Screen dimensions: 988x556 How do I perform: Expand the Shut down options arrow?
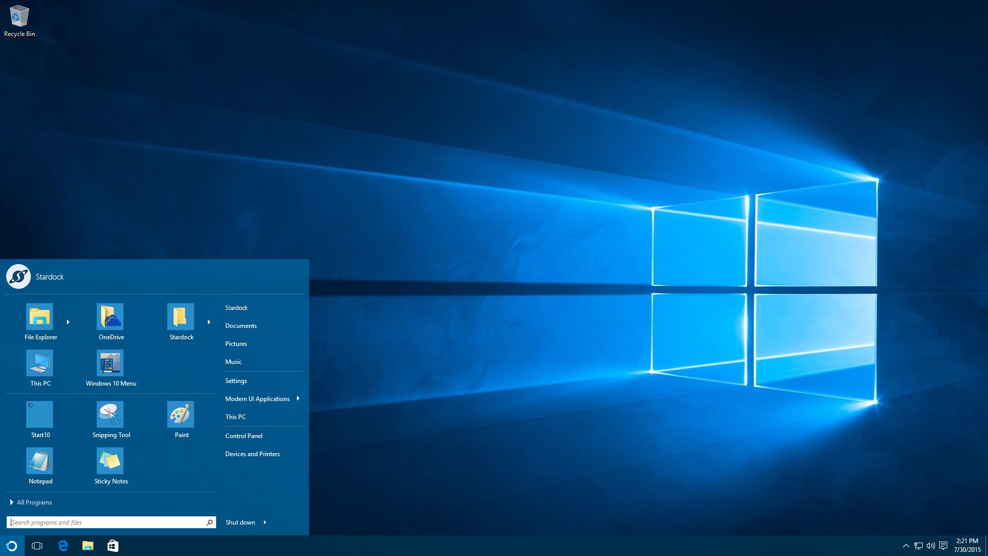pos(265,523)
